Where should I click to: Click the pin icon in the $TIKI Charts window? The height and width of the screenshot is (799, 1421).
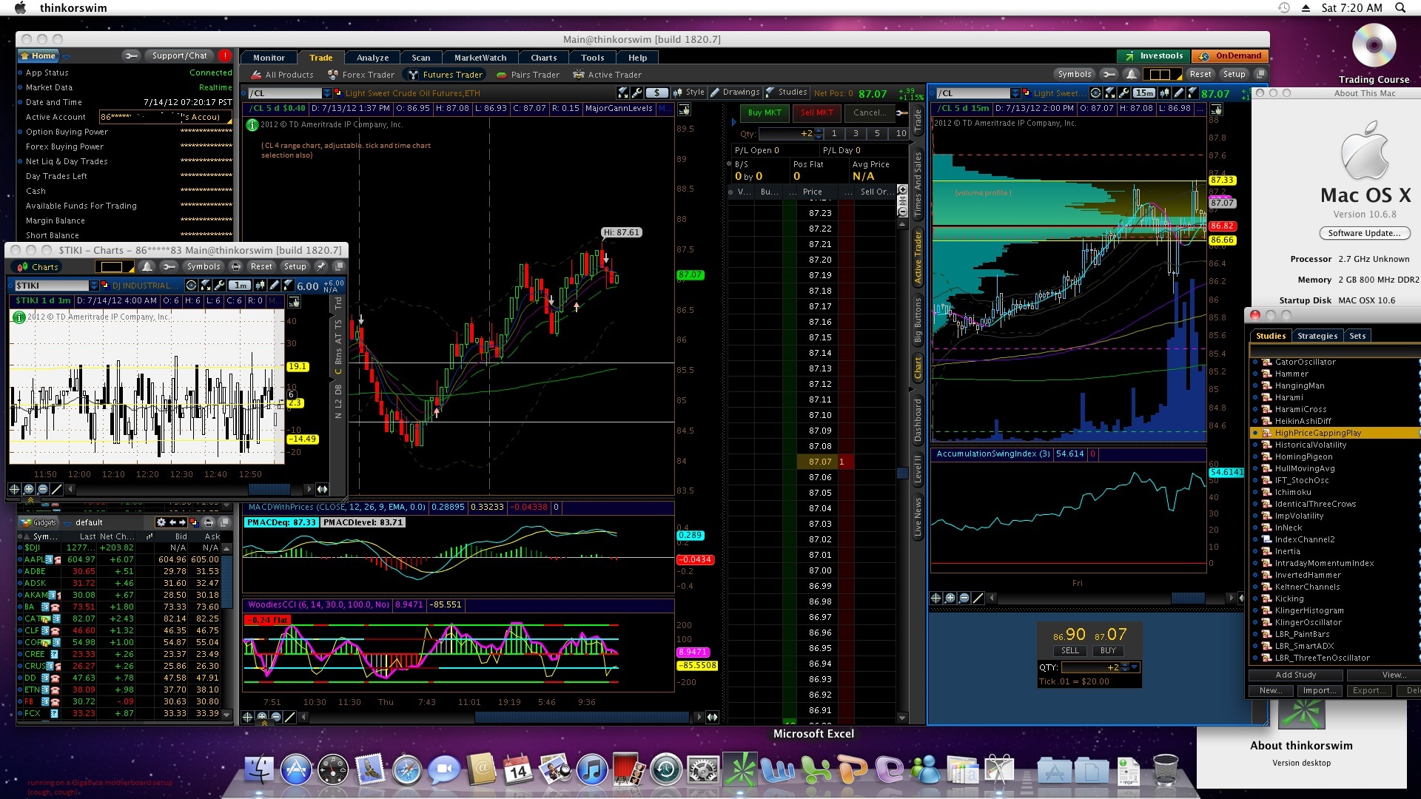[320, 266]
